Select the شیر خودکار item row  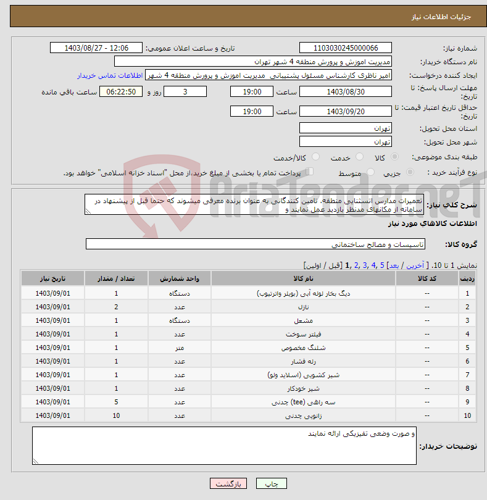pos(248,388)
